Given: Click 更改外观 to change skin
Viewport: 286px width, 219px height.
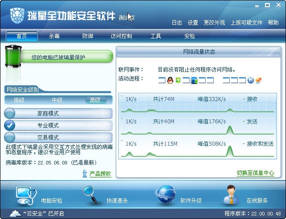Looking at the screenshot, I should pos(214,23).
